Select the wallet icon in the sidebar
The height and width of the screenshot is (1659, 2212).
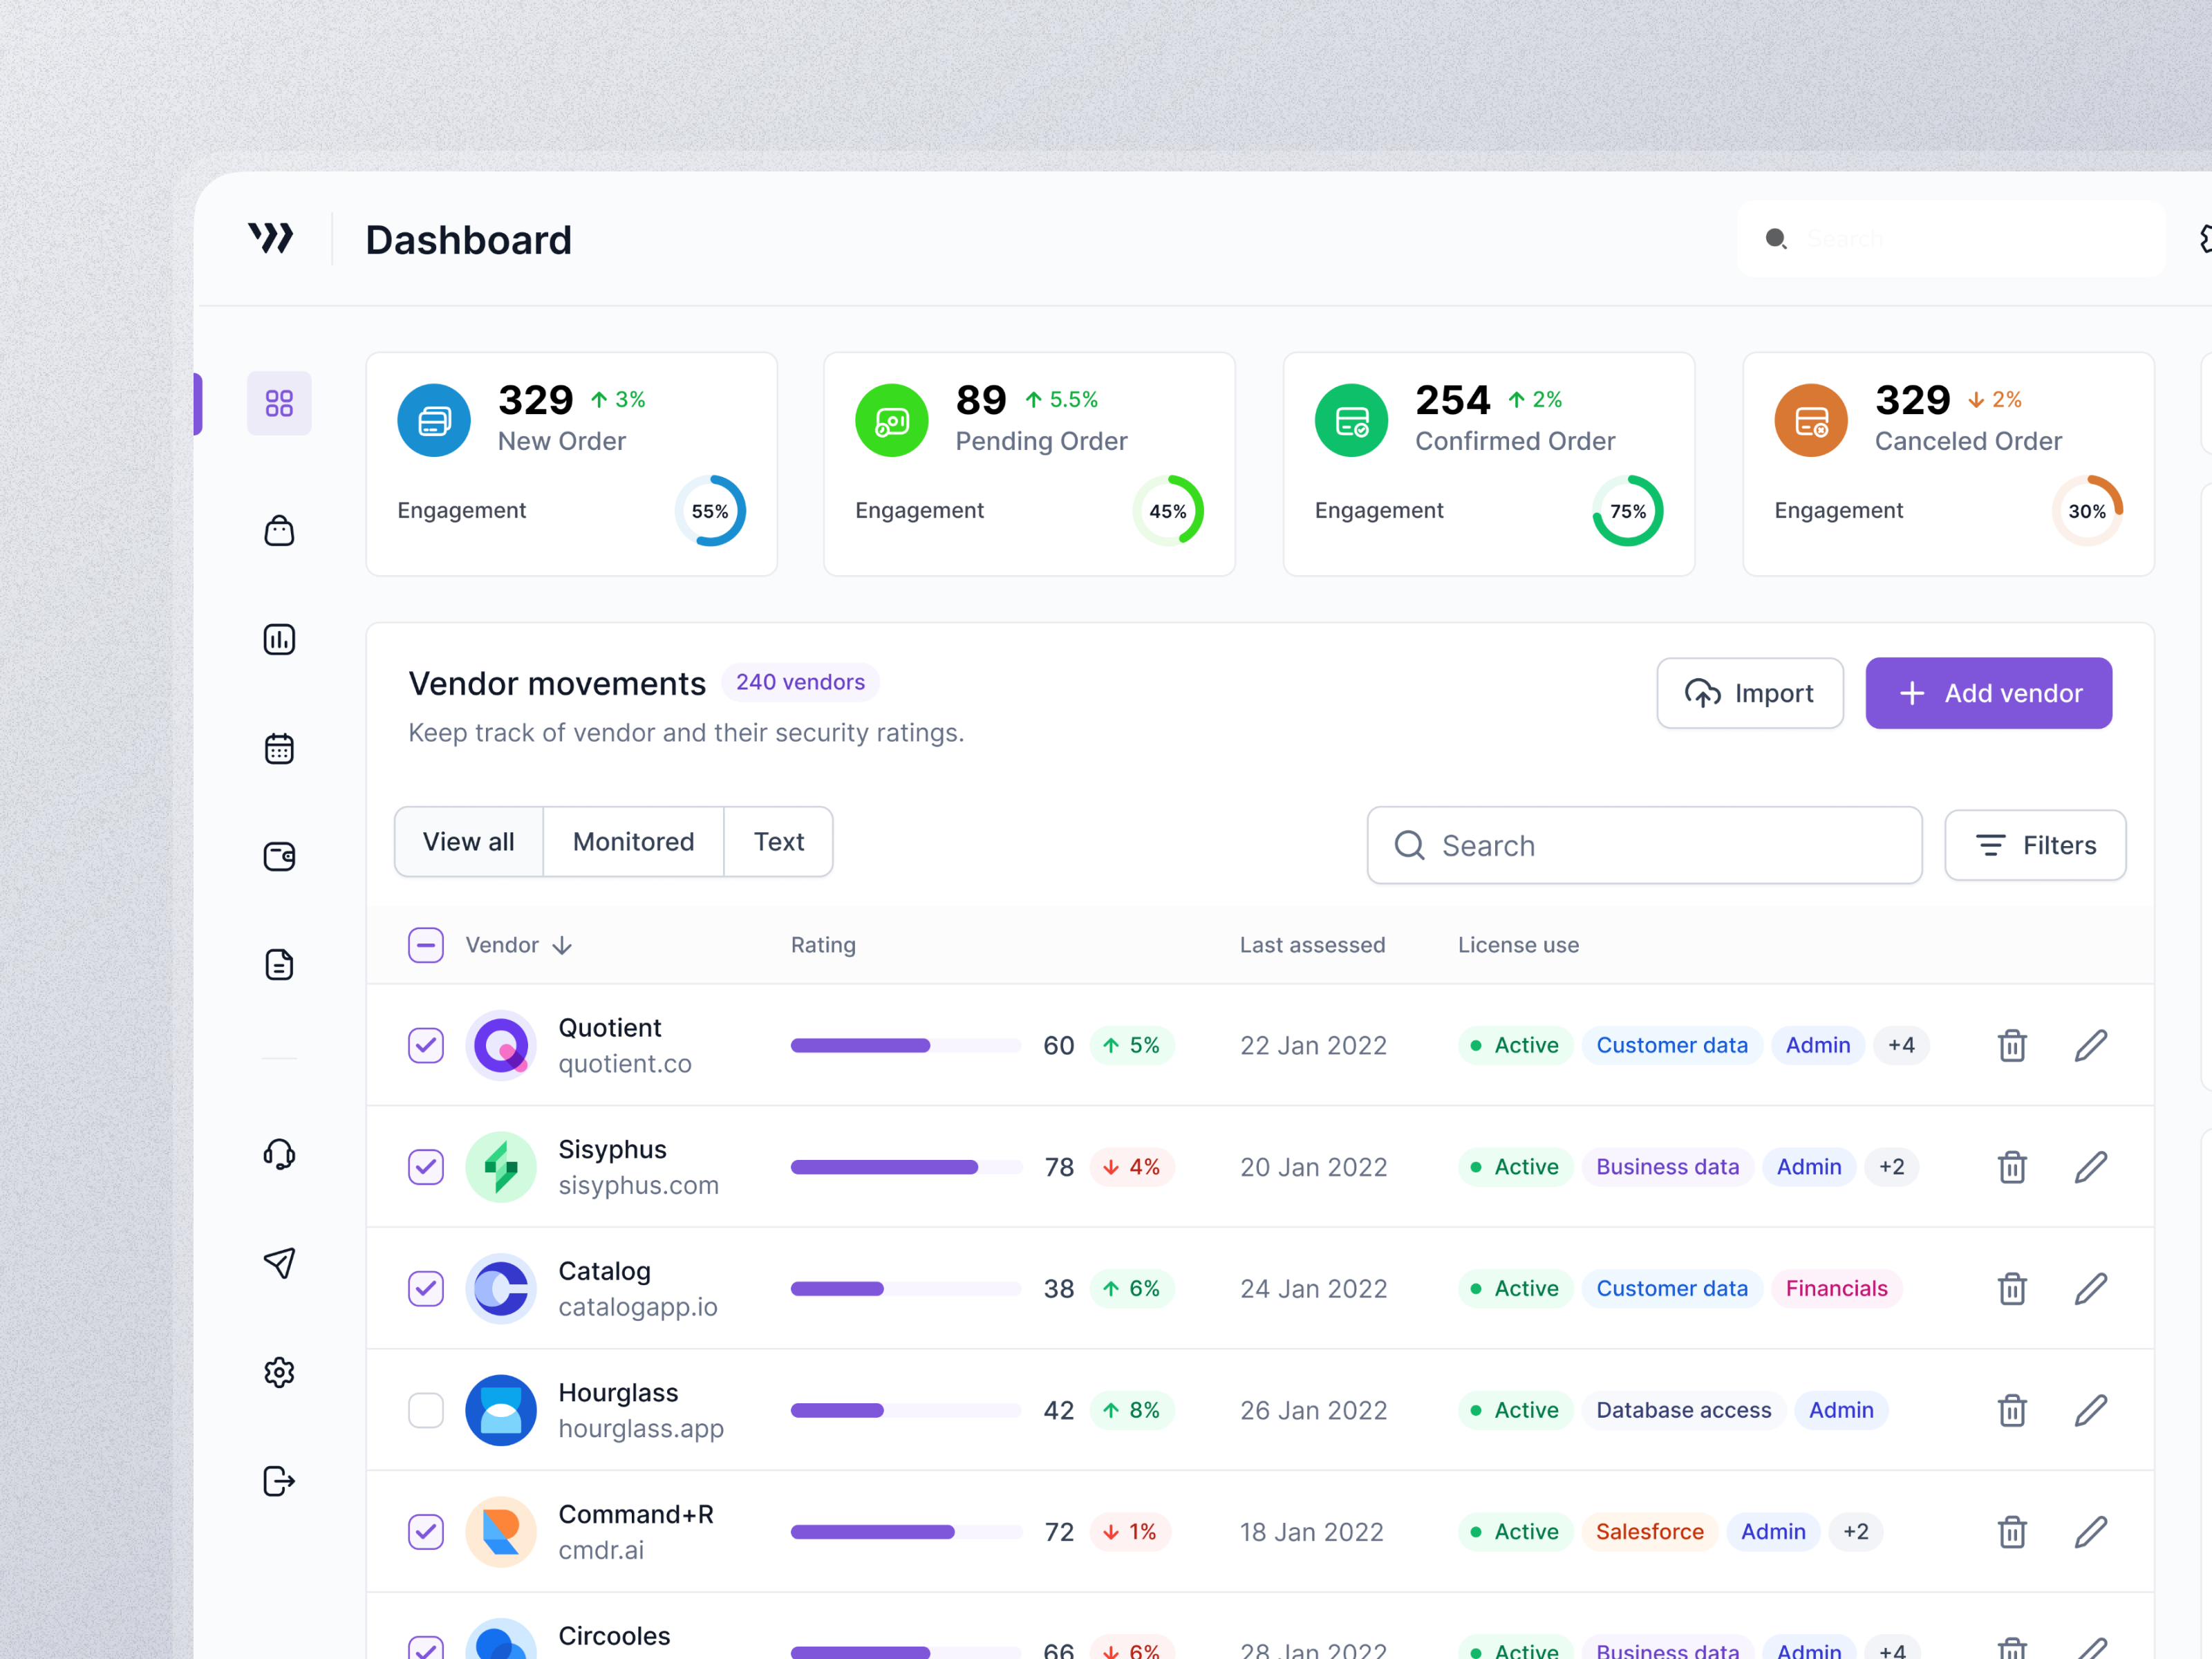279,856
